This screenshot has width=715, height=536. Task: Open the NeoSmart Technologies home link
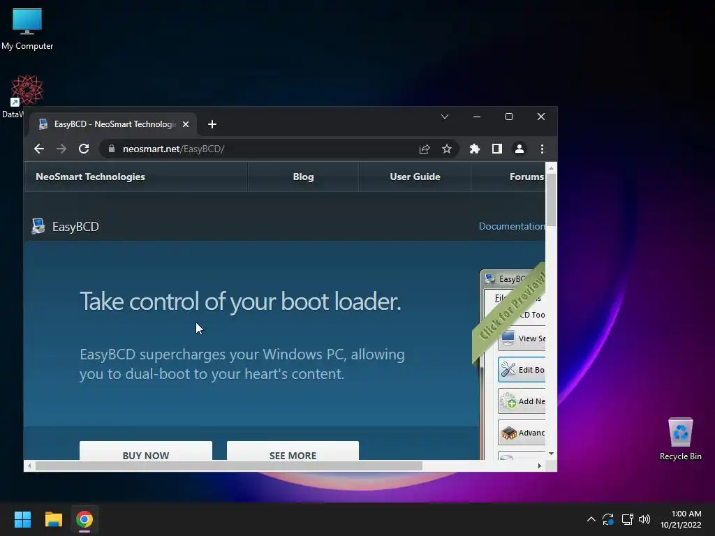click(x=90, y=177)
